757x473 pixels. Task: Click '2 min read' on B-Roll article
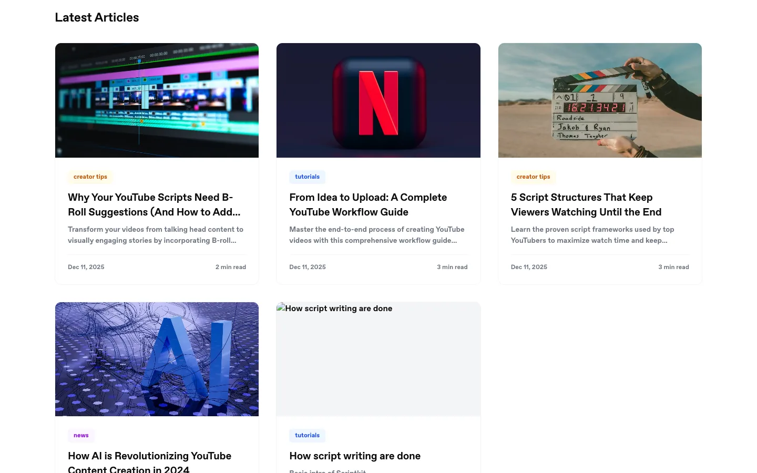pos(231,267)
